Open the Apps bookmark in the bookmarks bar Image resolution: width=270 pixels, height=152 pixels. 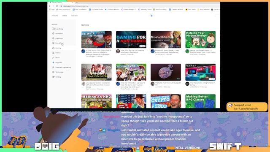pyautogui.click(x=52, y=10)
